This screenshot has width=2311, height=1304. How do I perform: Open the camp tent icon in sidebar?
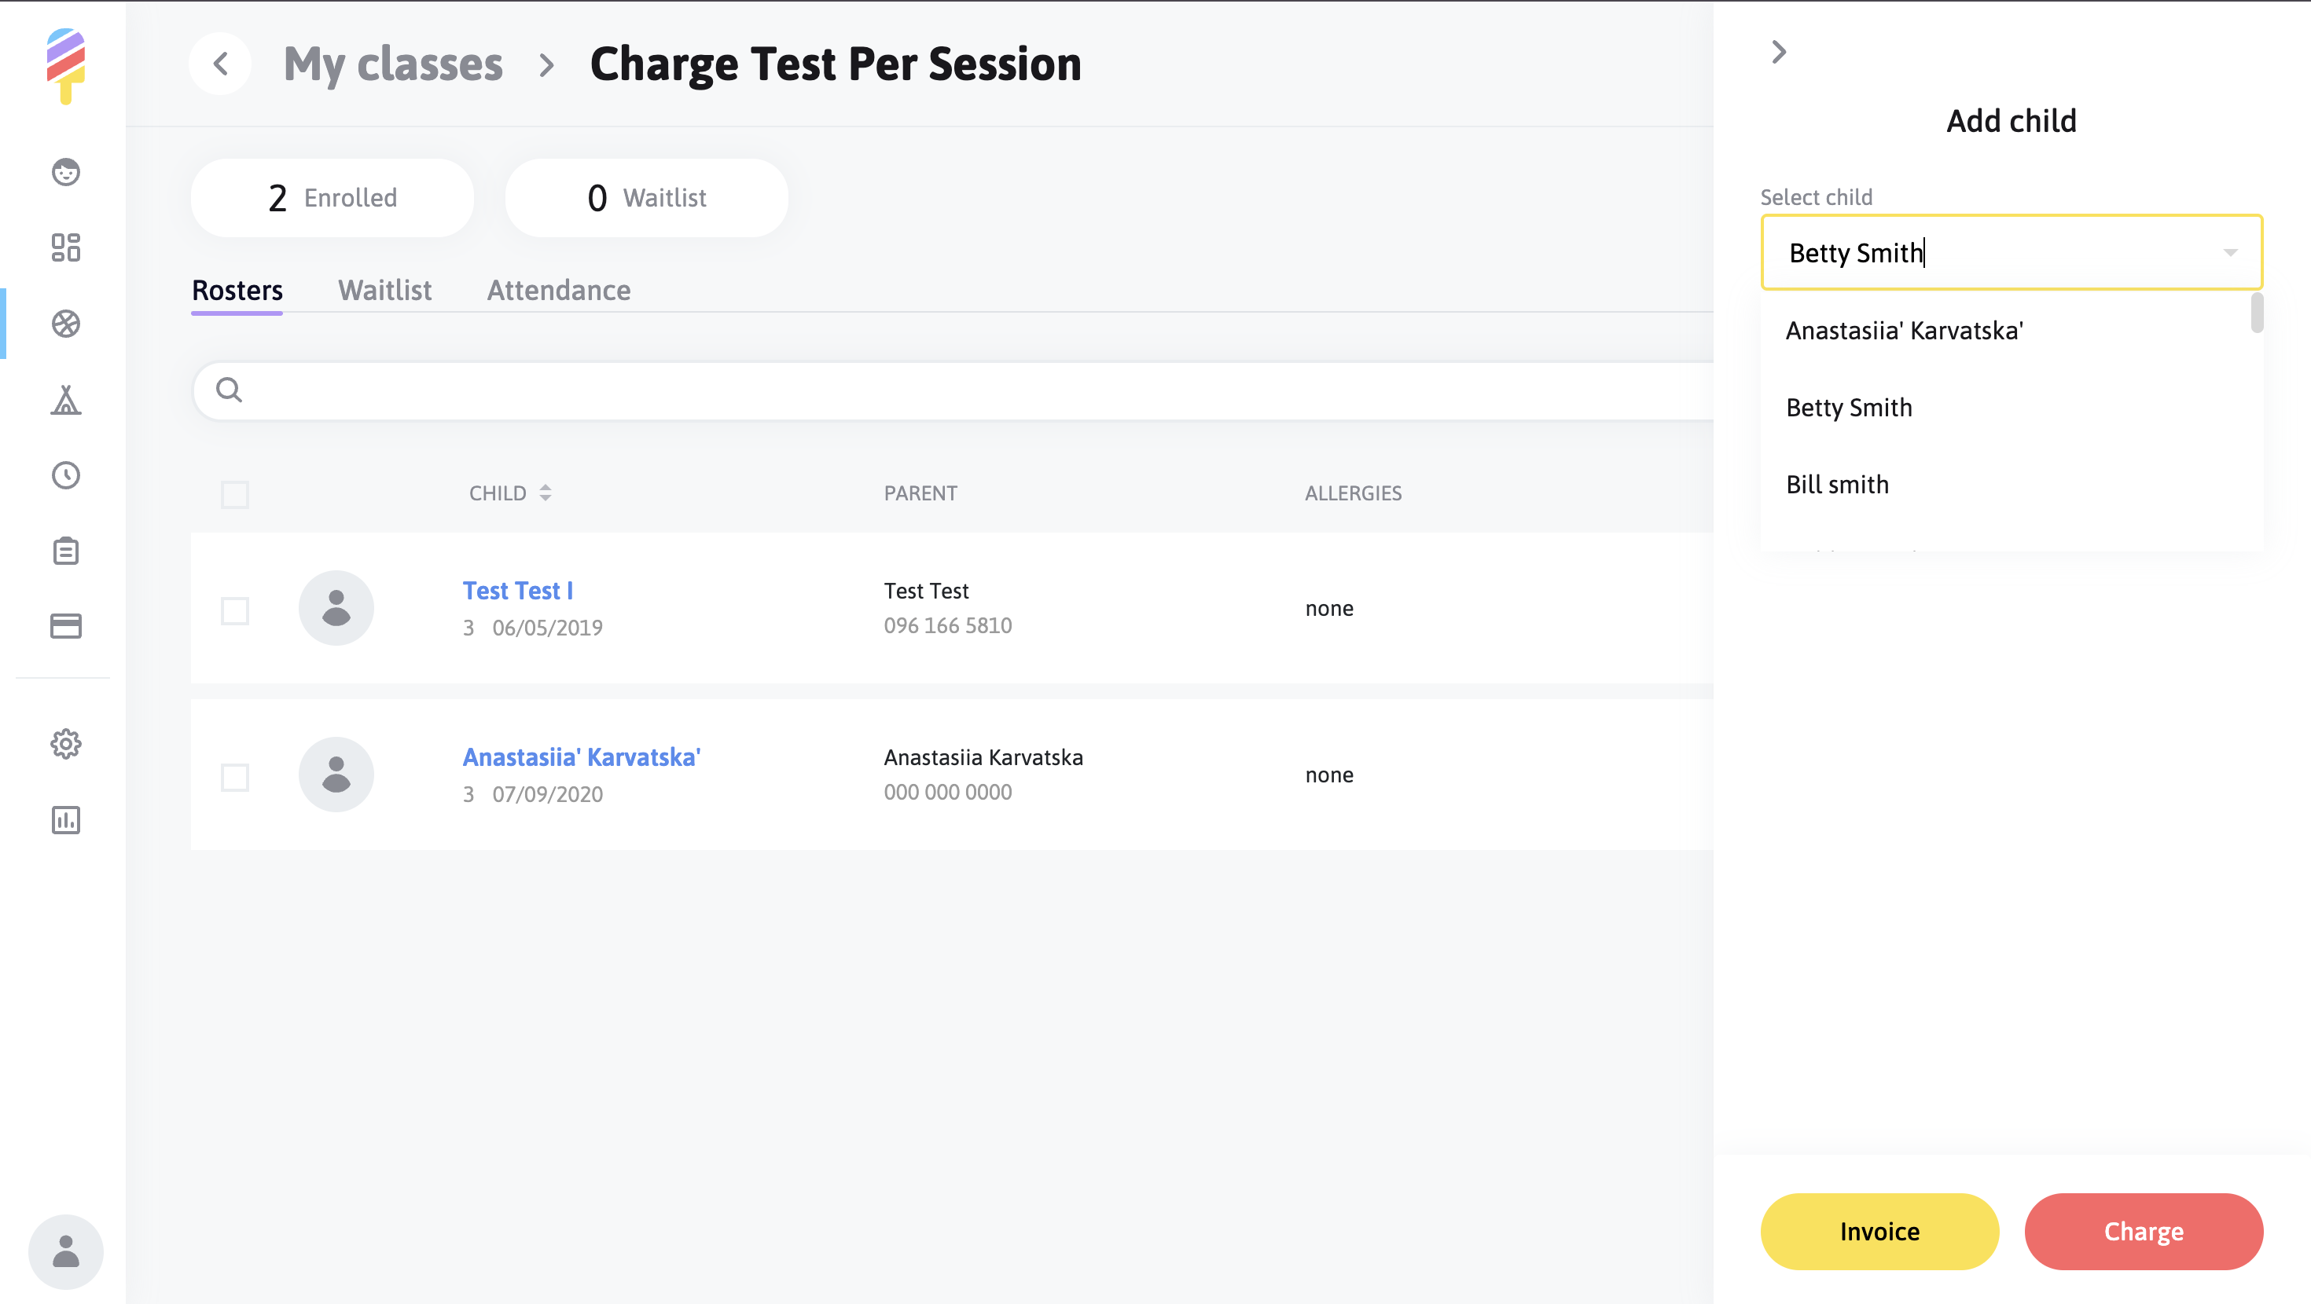click(x=65, y=400)
